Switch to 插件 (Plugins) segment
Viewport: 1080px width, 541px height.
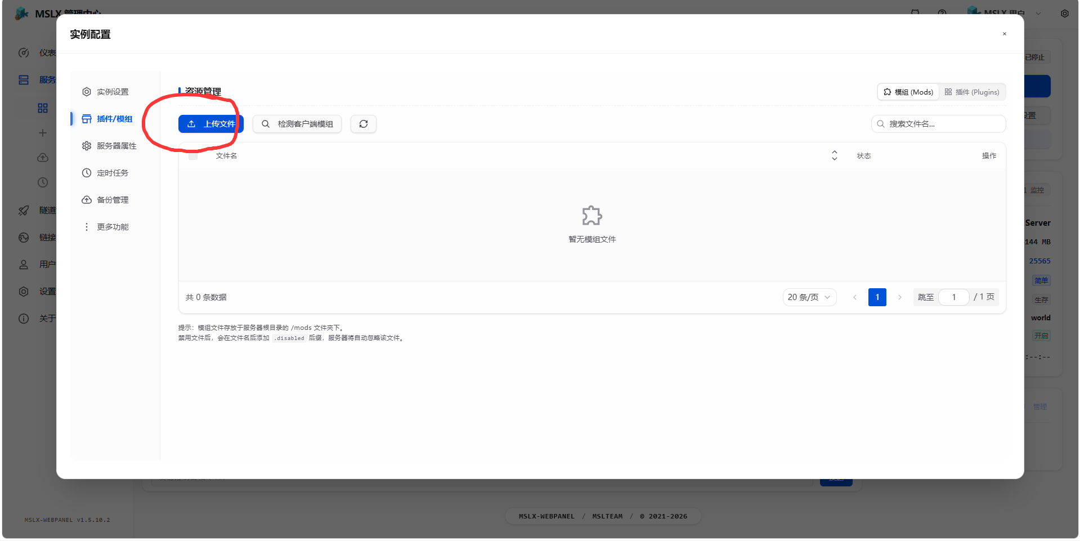[972, 92]
